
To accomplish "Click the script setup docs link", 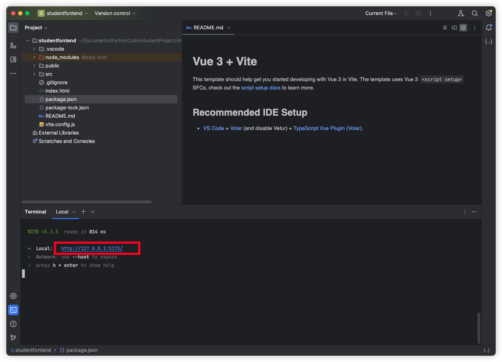I will 261,88.
